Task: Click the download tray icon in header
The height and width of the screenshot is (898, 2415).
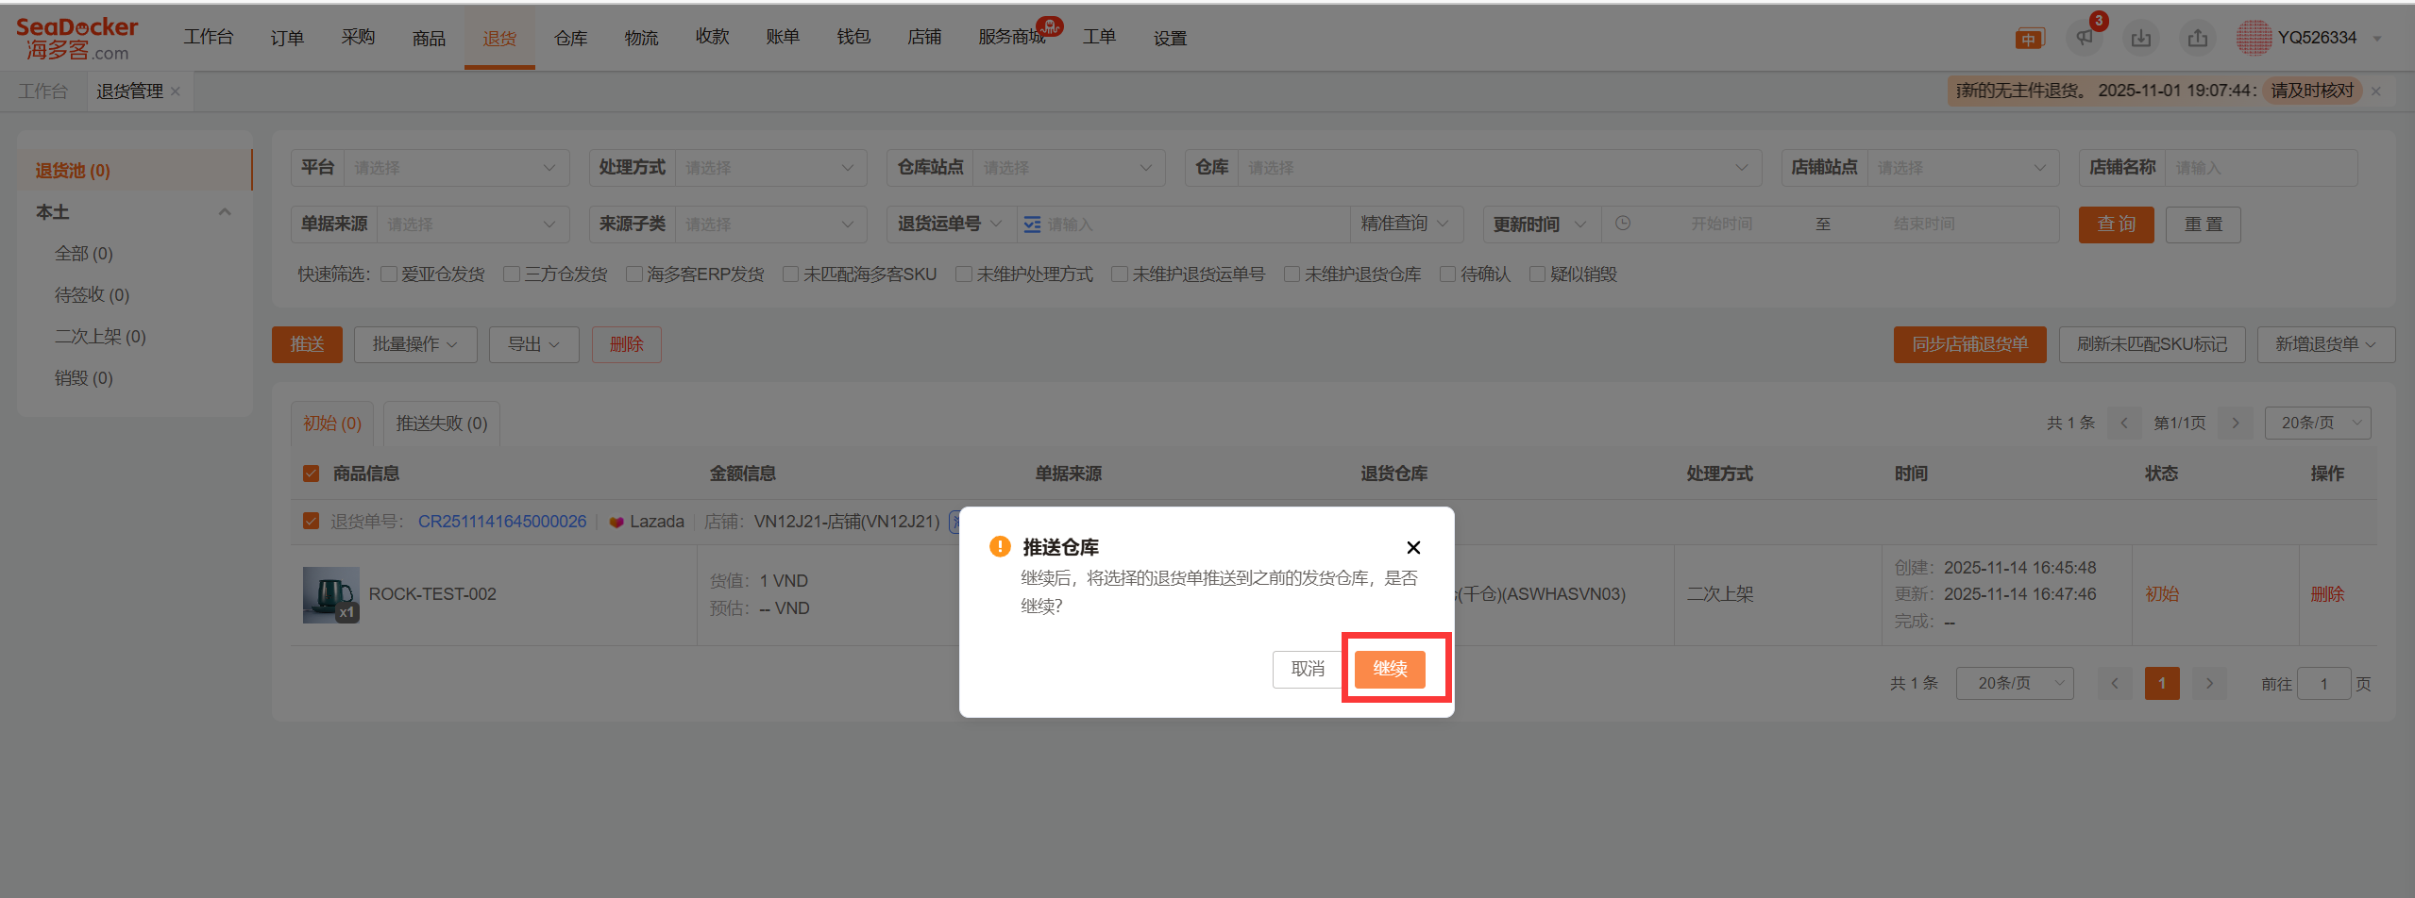Action: click(x=2140, y=38)
